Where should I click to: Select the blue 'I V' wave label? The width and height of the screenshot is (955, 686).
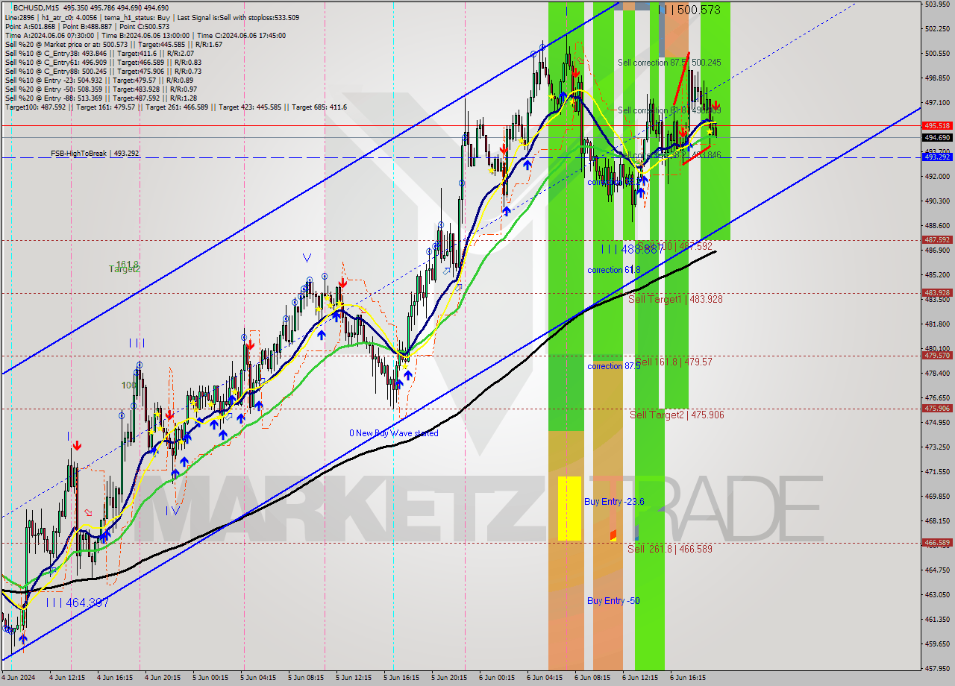(x=173, y=511)
